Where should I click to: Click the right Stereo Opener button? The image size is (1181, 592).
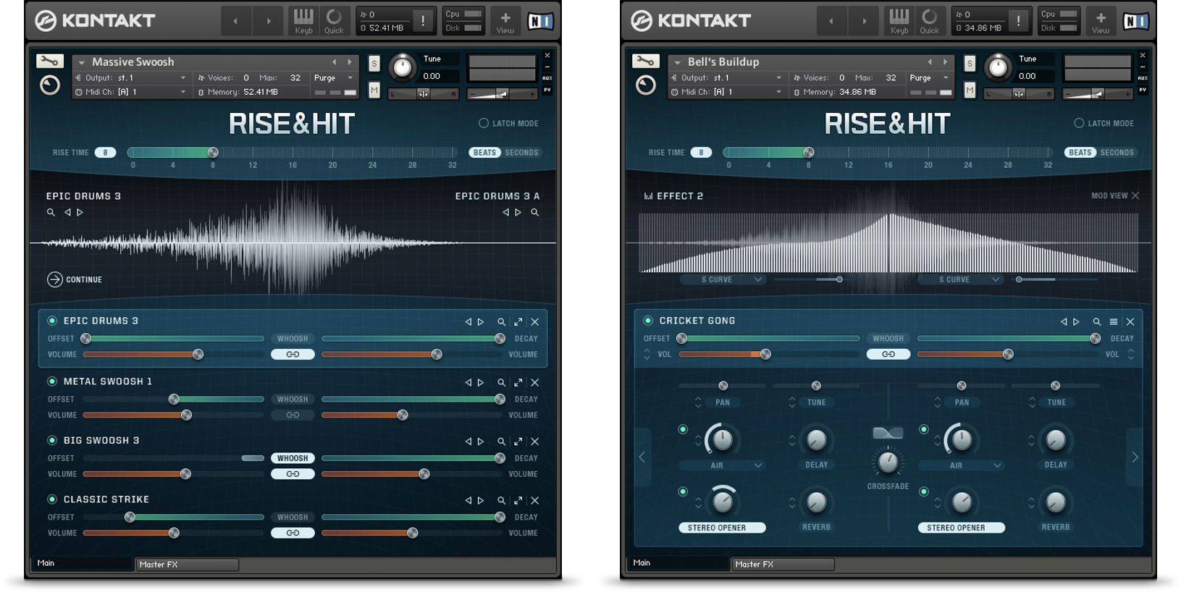coord(961,528)
